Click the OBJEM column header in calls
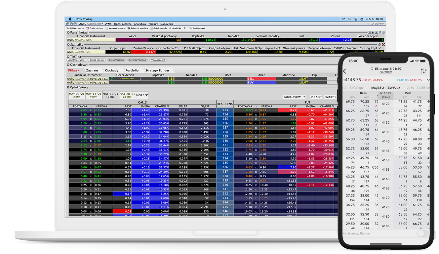Image resolution: width=439 pixels, height=254 pixels. [205, 106]
